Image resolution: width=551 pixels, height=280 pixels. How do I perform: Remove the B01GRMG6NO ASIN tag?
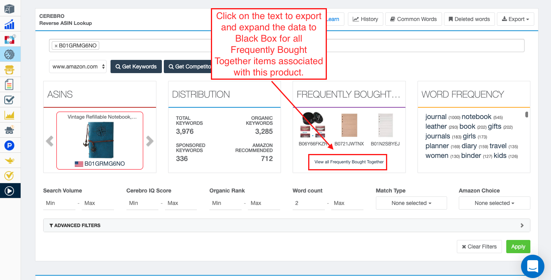tap(56, 46)
